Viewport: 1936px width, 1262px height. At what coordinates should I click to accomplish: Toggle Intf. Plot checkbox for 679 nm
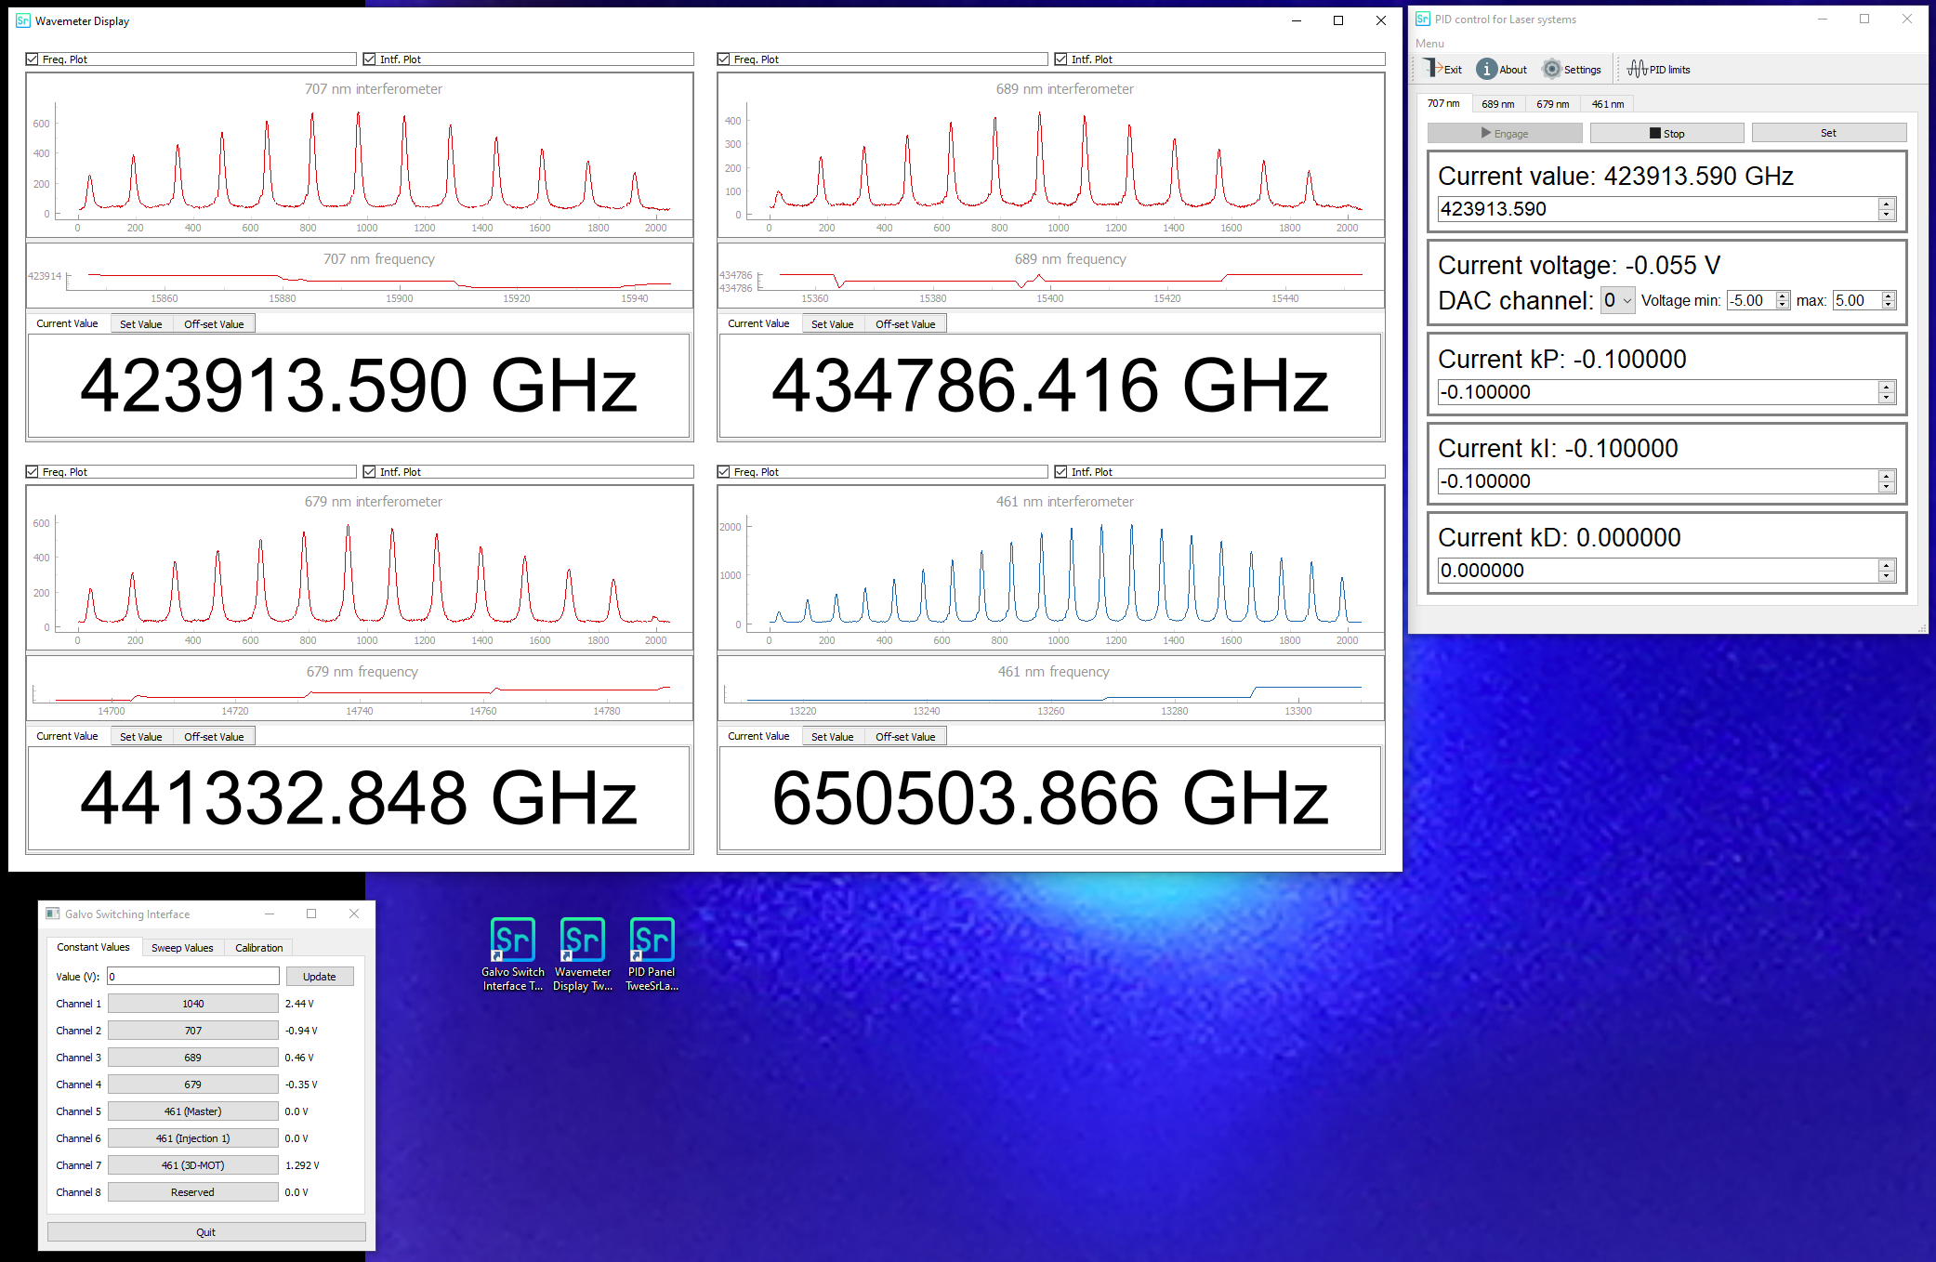click(370, 471)
